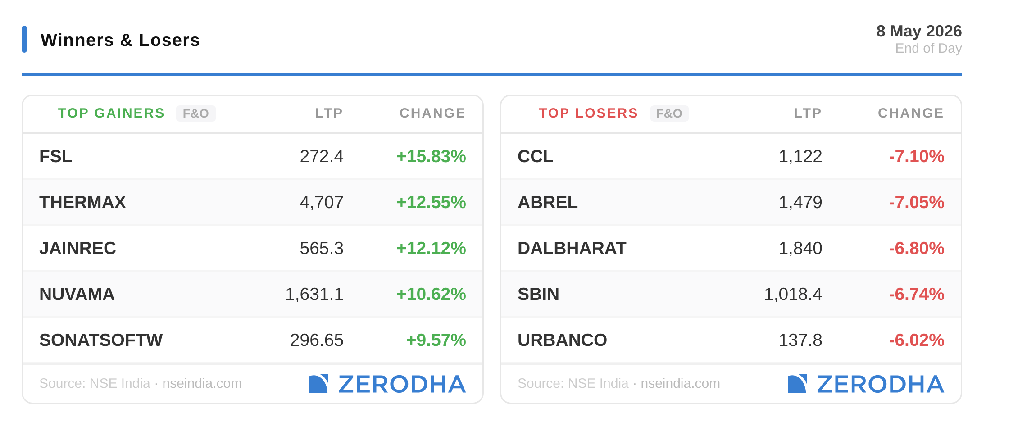Click the blue bar beside Winners & Losers

point(24,39)
